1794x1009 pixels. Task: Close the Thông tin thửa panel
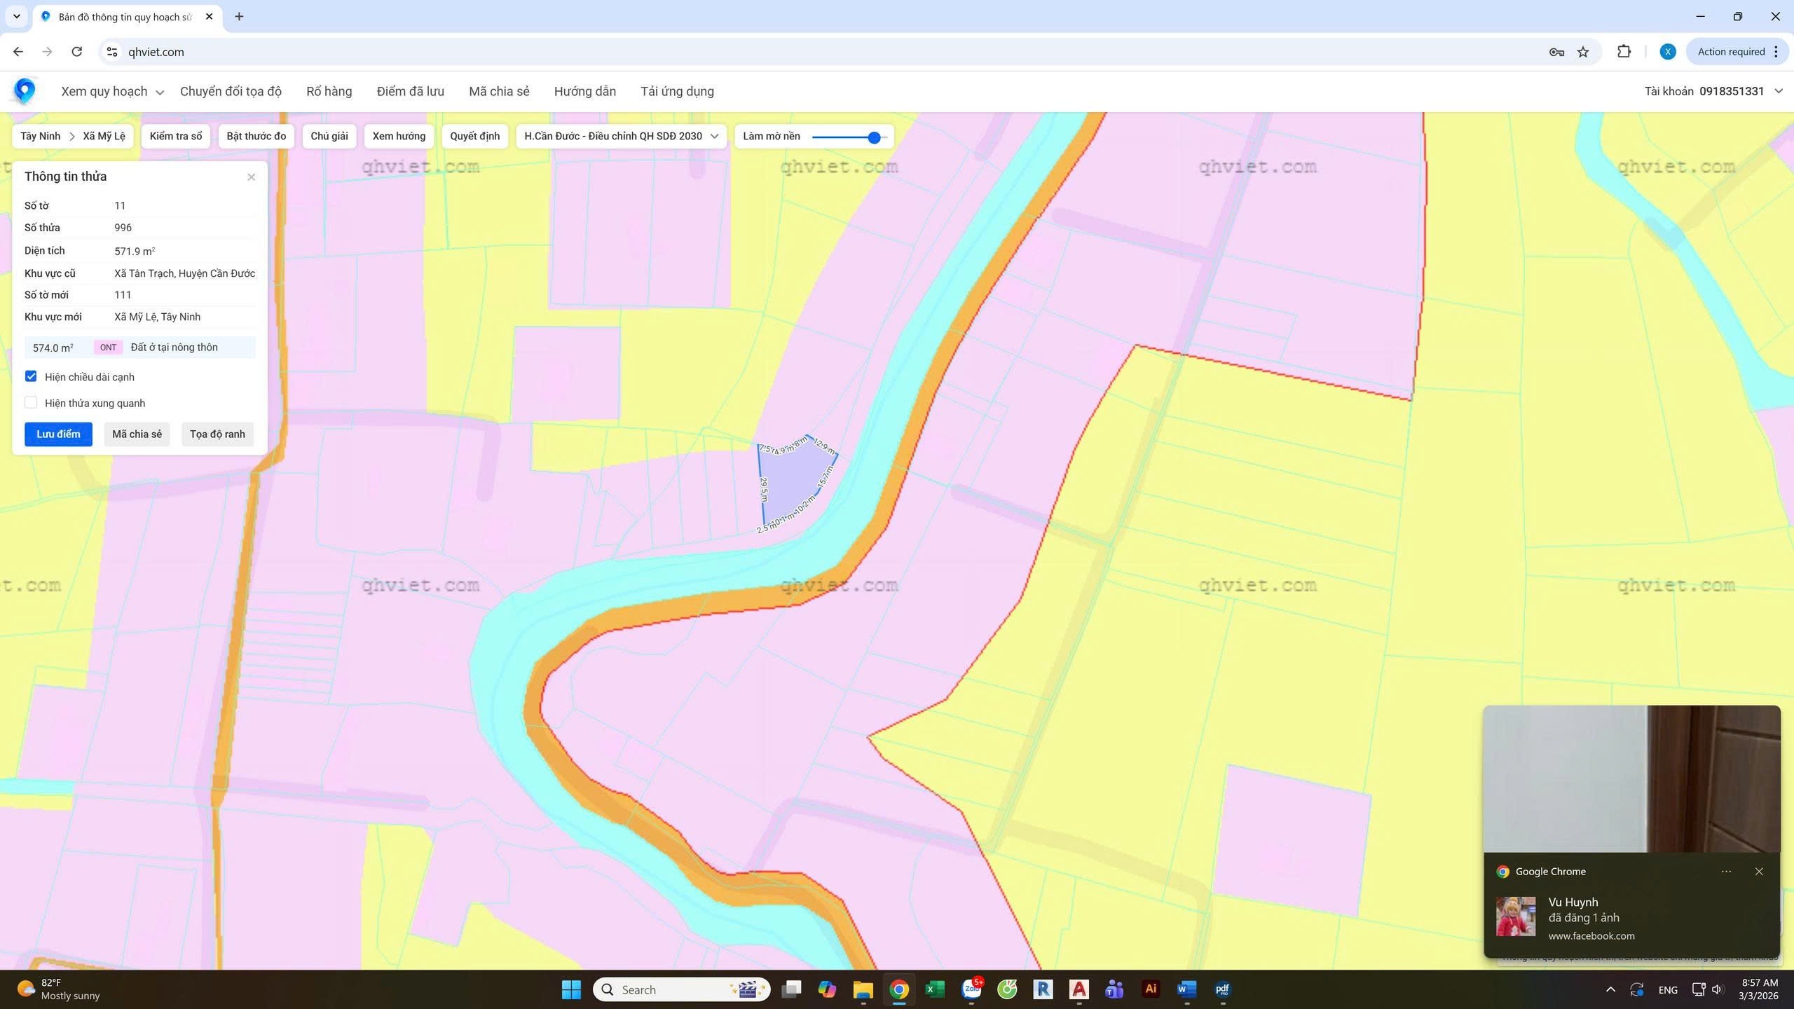coord(251,177)
